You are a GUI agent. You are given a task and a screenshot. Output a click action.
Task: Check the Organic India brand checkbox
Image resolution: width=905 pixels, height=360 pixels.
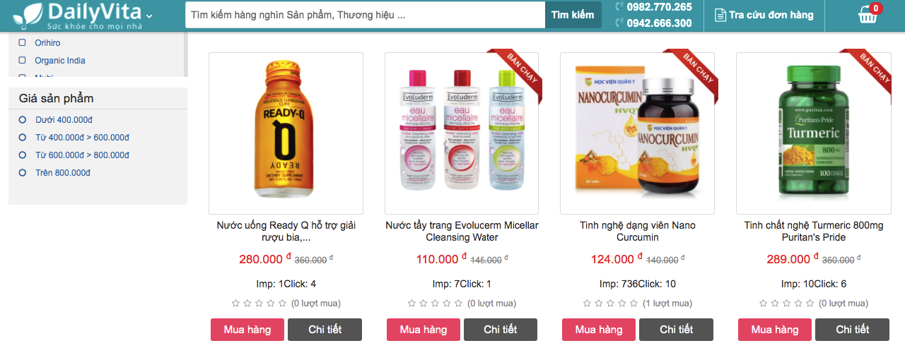coord(22,61)
